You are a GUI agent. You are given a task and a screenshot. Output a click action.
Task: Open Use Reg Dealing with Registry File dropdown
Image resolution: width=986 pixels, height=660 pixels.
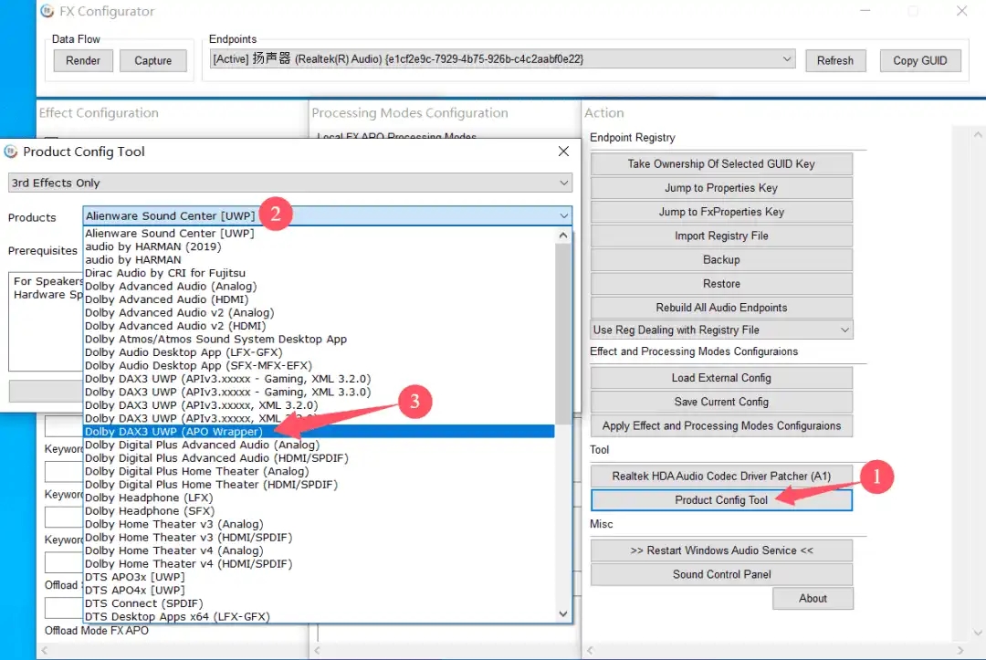point(721,330)
